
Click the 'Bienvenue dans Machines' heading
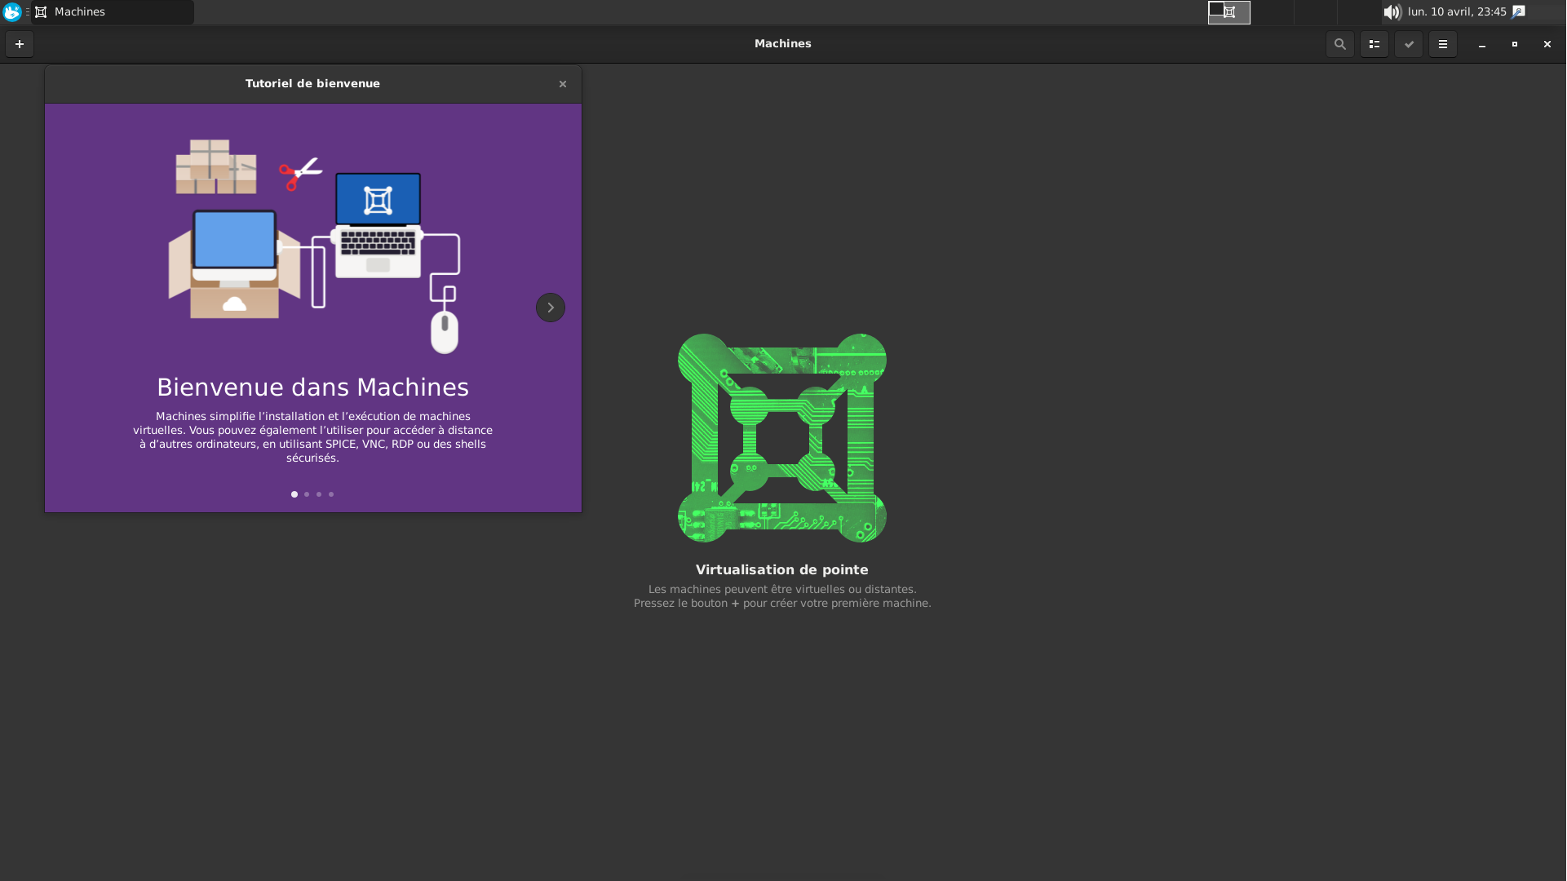pyautogui.click(x=312, y=387)
